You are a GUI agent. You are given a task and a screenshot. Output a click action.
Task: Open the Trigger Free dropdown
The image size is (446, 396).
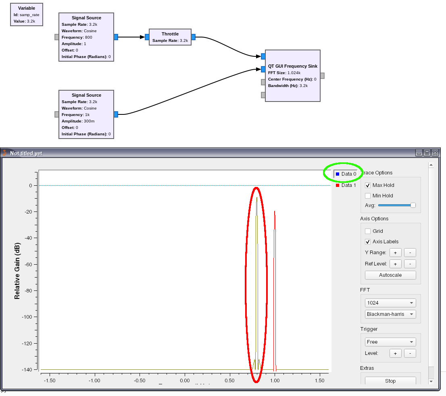click(x=390, y=342)
